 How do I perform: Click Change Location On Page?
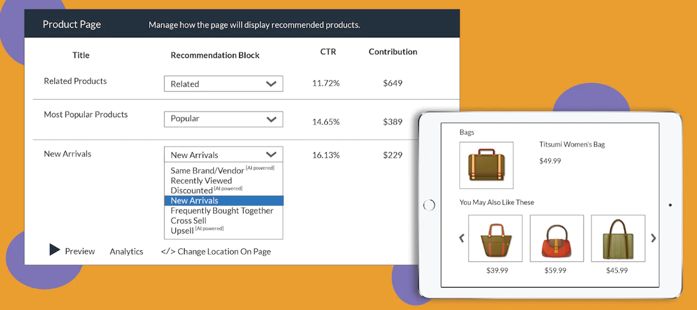(216, 251)
